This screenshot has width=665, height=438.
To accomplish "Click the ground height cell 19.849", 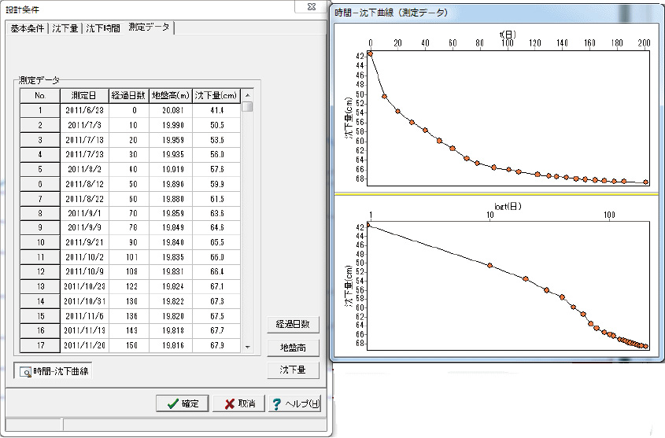I will (x=171, y=227).
